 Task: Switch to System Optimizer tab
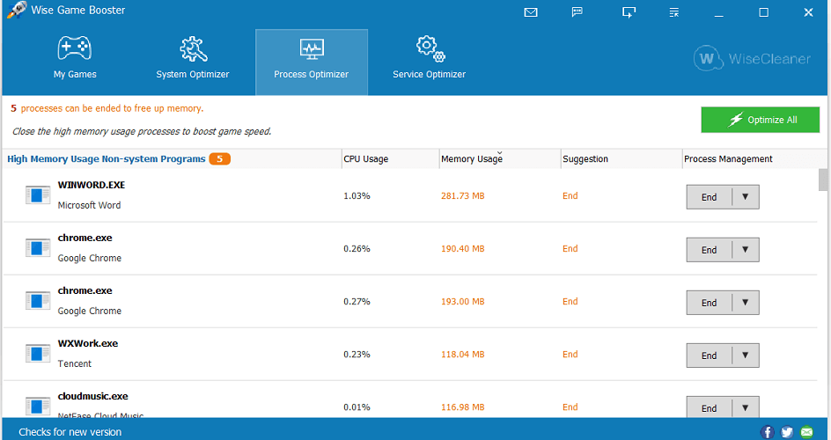193,62
